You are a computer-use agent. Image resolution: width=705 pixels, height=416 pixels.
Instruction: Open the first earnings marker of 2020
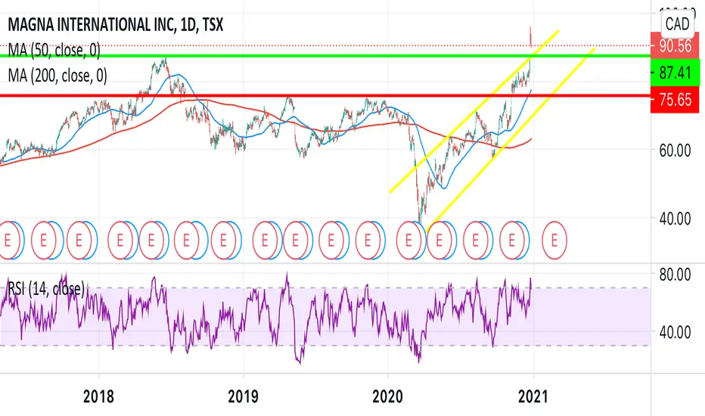(x=408, y=241)
